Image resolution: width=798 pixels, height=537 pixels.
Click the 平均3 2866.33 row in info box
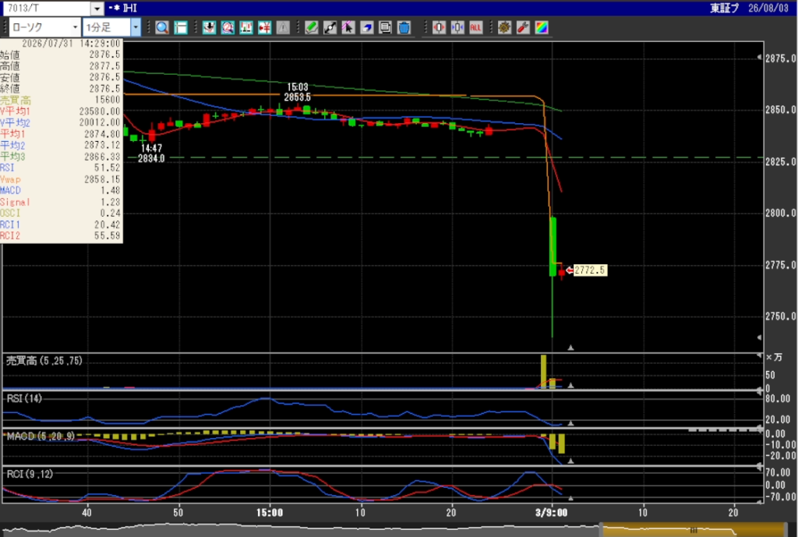61,156
